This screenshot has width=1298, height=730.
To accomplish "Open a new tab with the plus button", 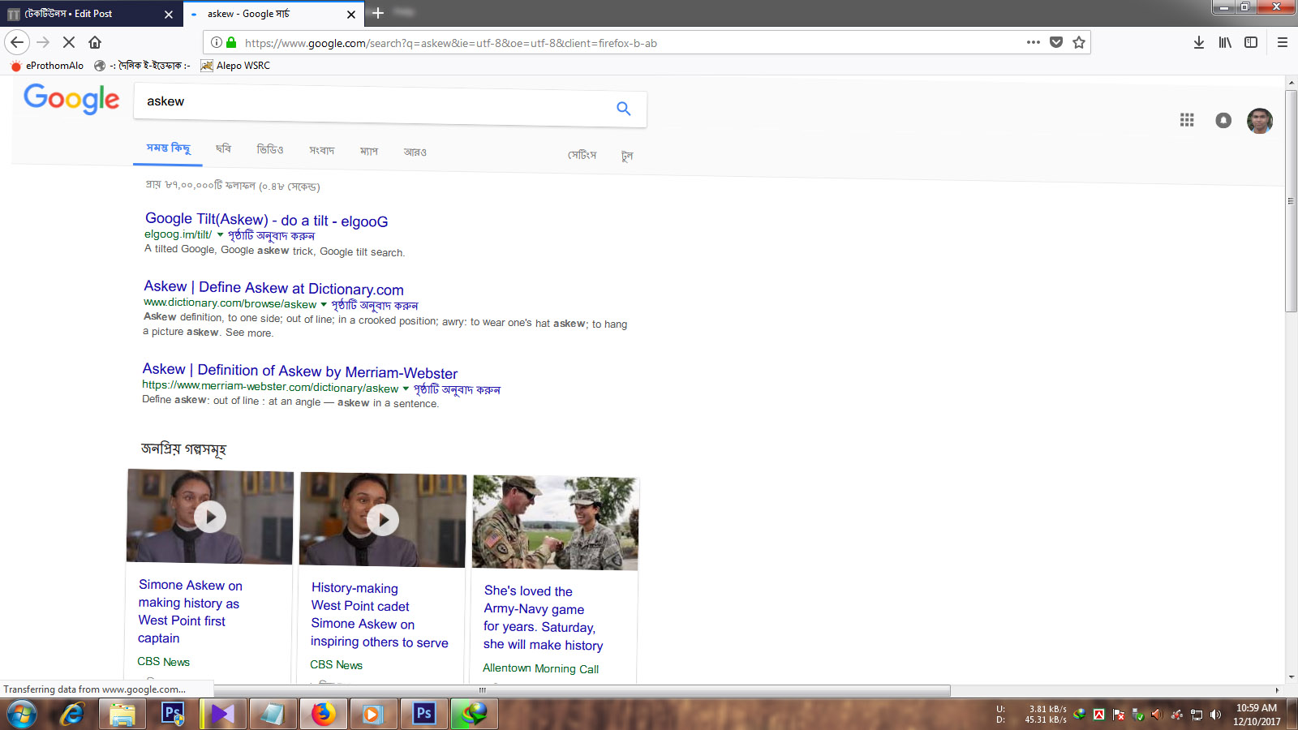I will (x=377, y=13).
